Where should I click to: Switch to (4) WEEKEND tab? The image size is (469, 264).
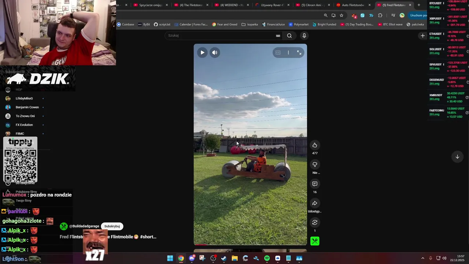click(232, 5)
